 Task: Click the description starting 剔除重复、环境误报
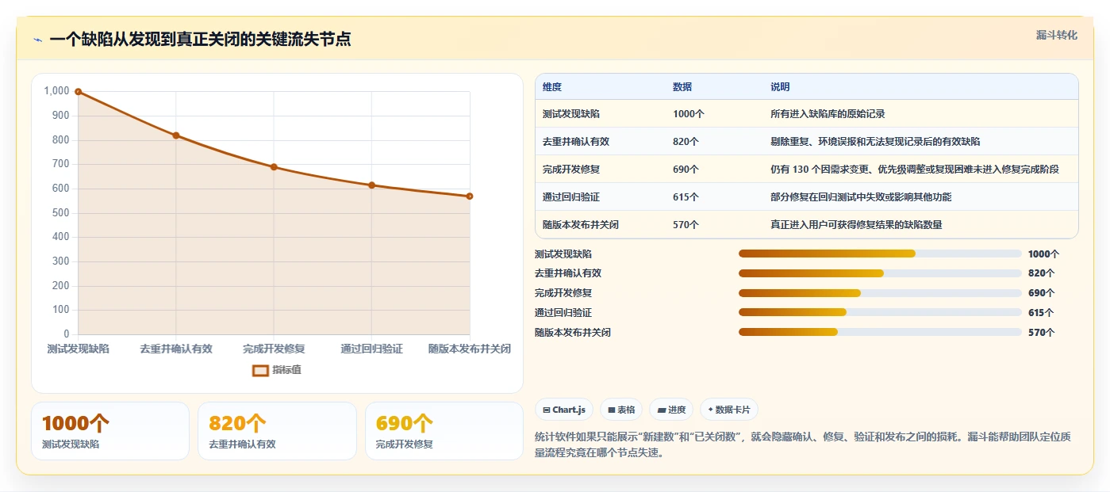875,142
